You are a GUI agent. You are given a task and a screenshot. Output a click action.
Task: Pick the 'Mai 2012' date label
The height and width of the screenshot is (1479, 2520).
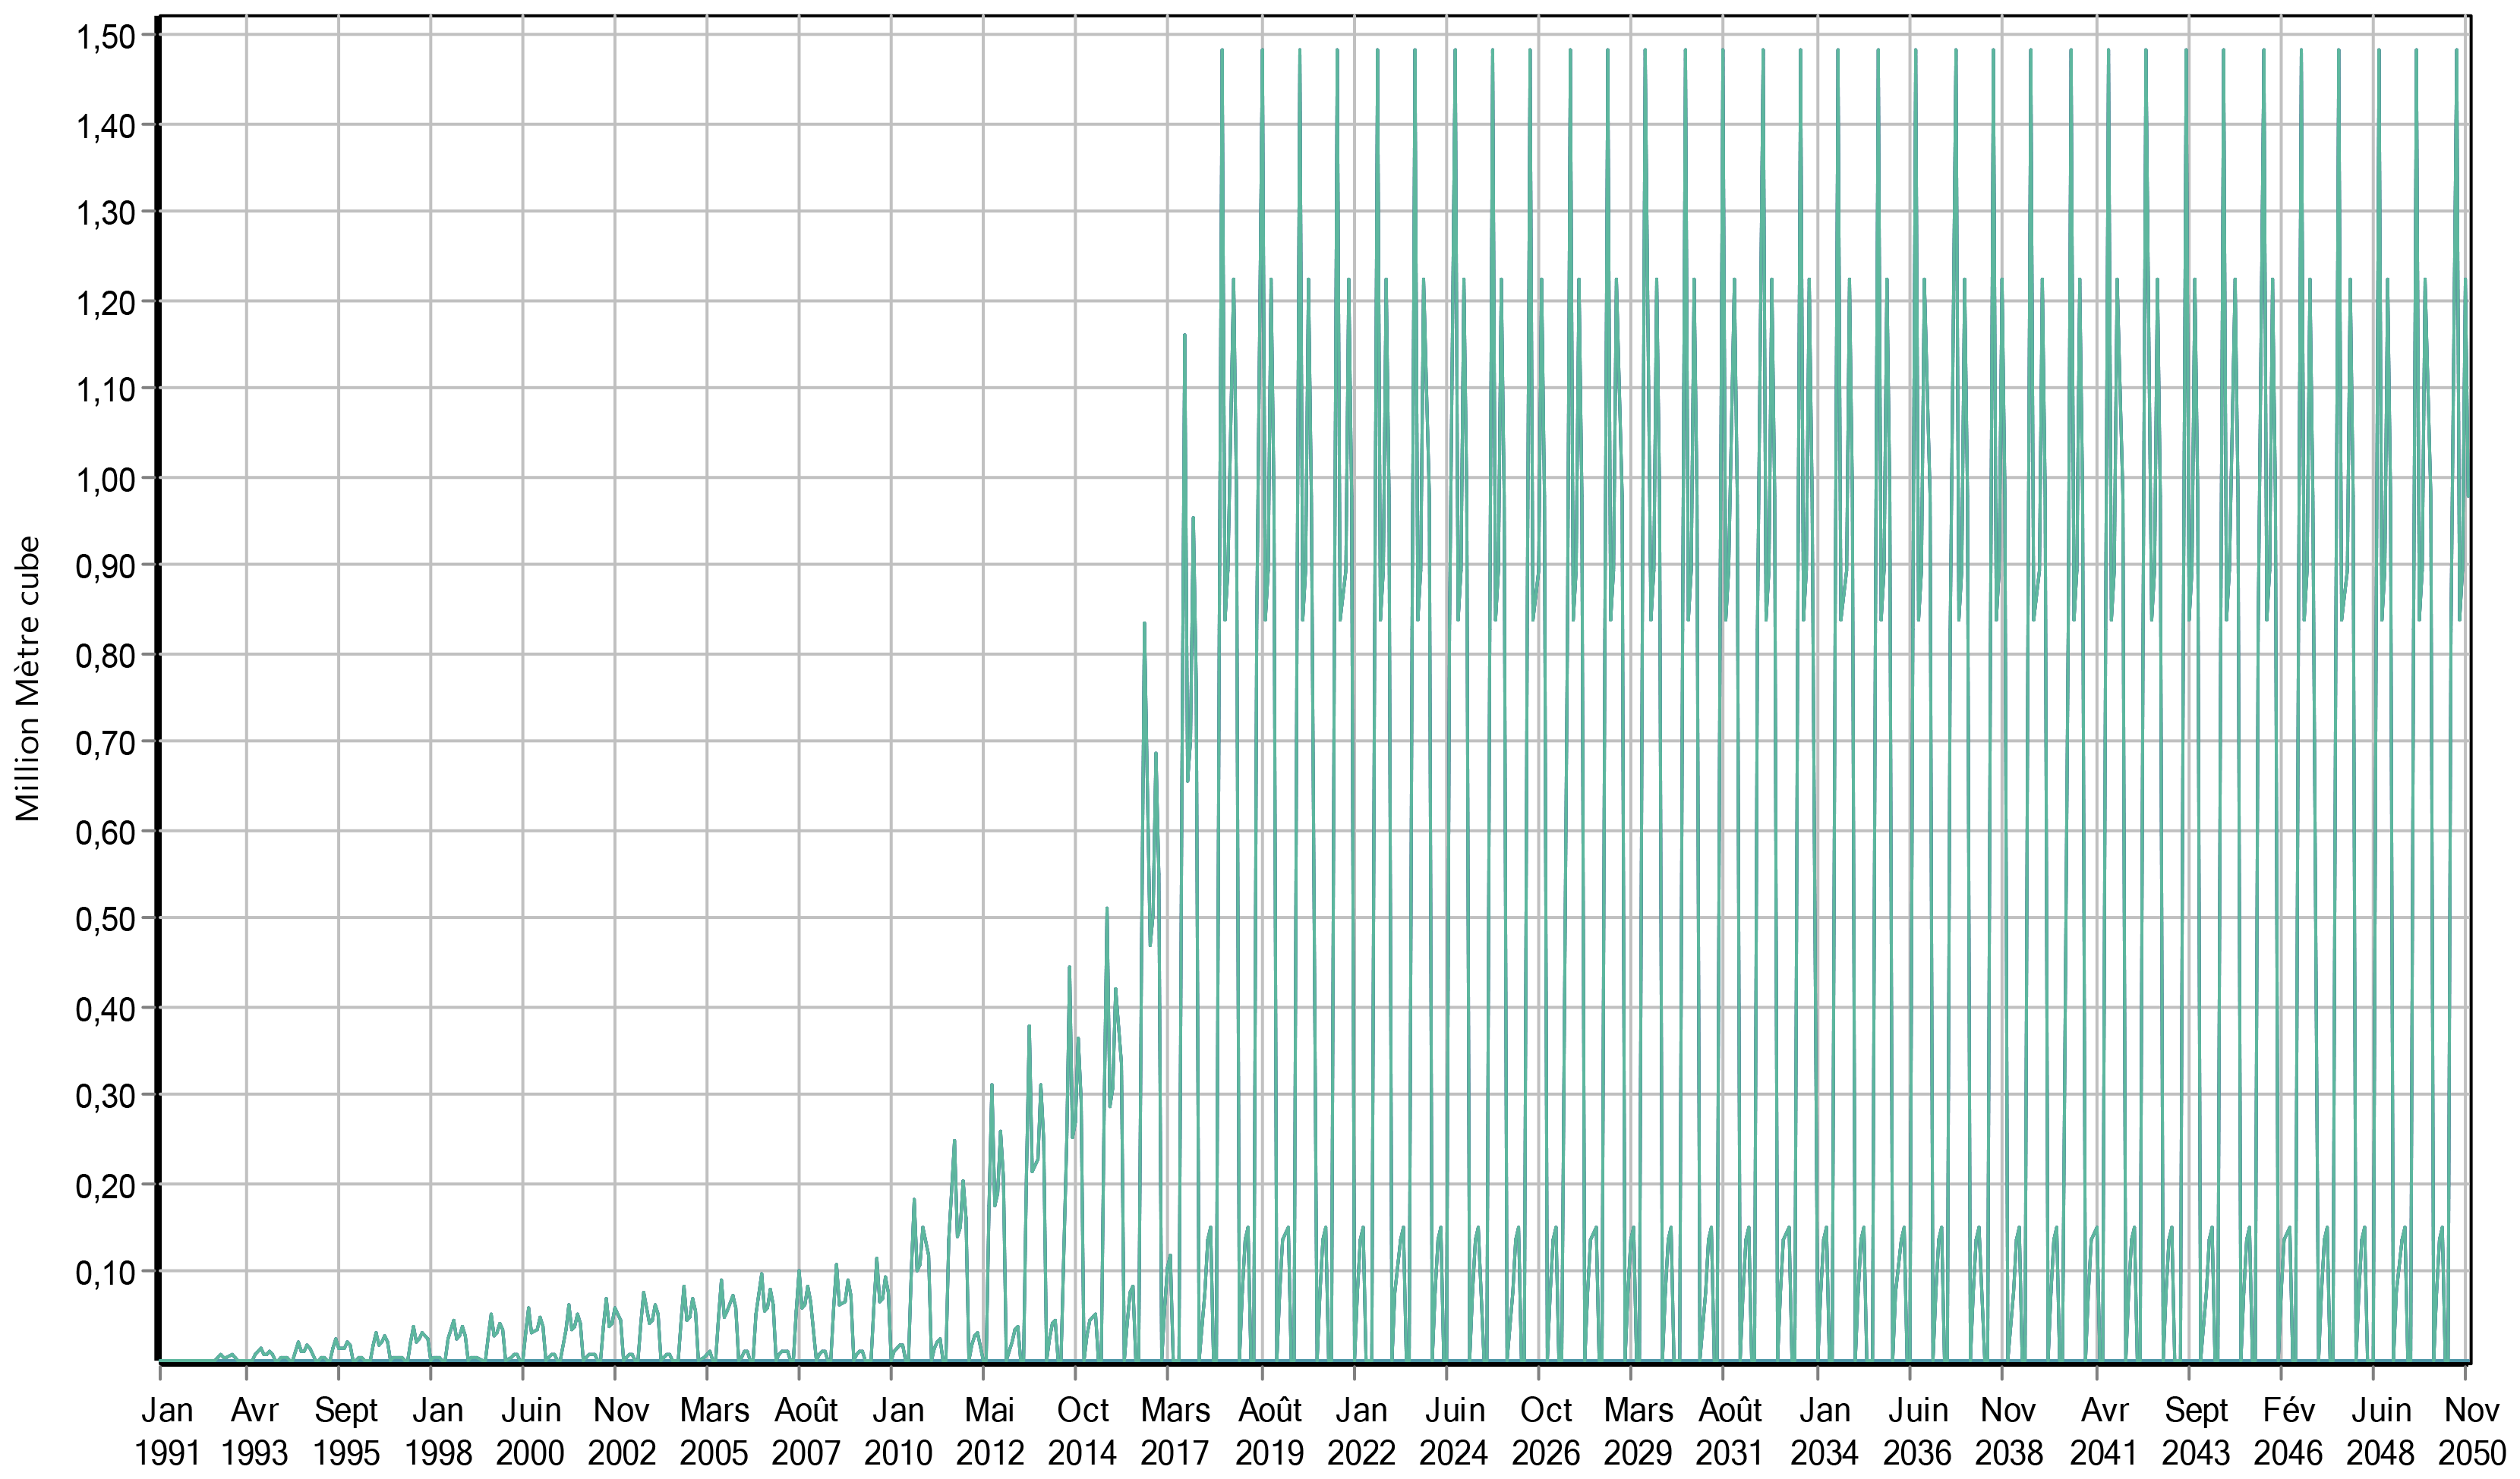tap(989, 1431)
